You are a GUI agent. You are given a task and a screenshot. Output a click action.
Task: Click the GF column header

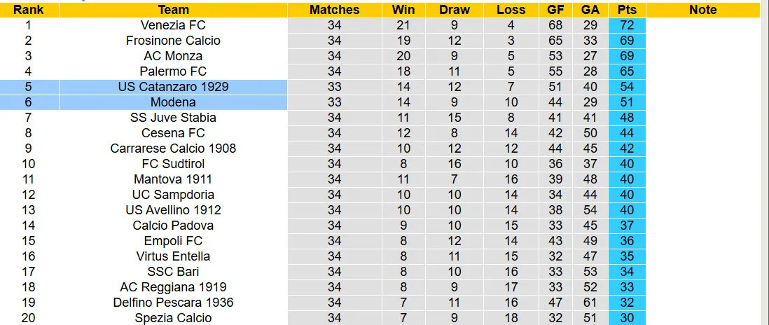click(x=555, y=10)
